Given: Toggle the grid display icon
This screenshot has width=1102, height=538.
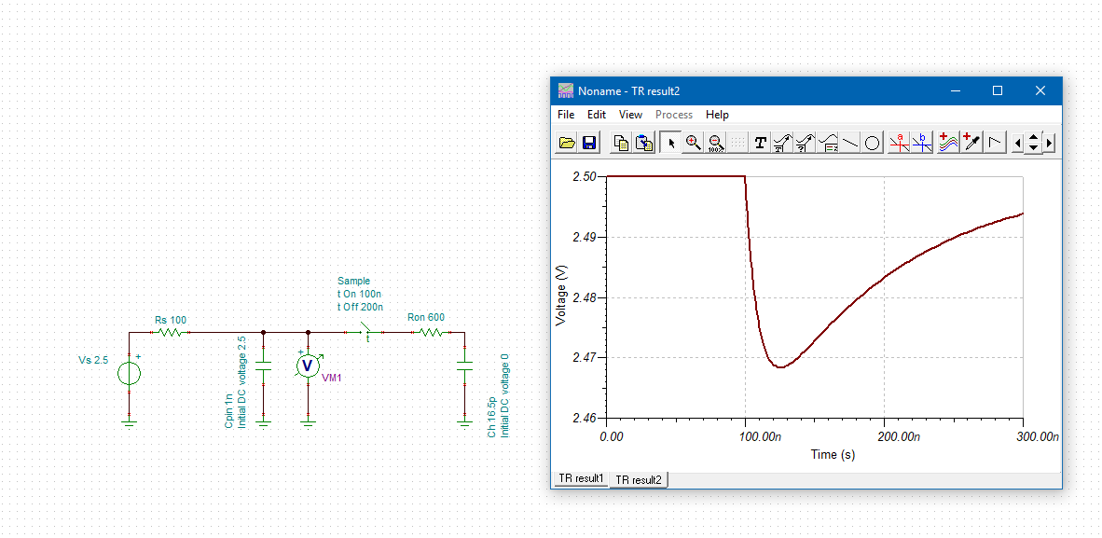Looking at the screenshot, I should click(737, 142).
